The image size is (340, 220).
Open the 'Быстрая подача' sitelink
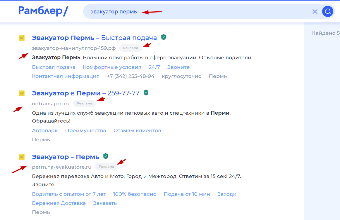(x=54, y=67)
